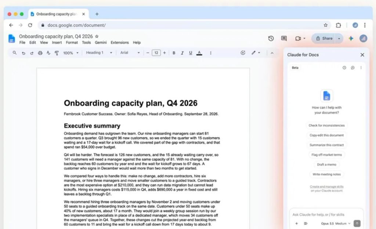Run spelling and grammar check
The image size is (376, 229).
click(x=48, y=53)
